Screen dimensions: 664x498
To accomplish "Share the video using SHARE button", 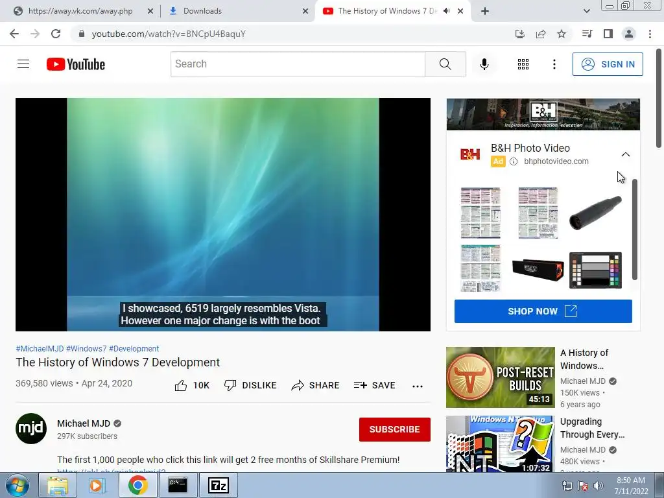I will (x=316, y=385).
